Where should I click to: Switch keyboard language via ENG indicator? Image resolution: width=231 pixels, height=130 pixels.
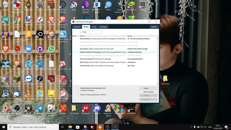[210, 127]
